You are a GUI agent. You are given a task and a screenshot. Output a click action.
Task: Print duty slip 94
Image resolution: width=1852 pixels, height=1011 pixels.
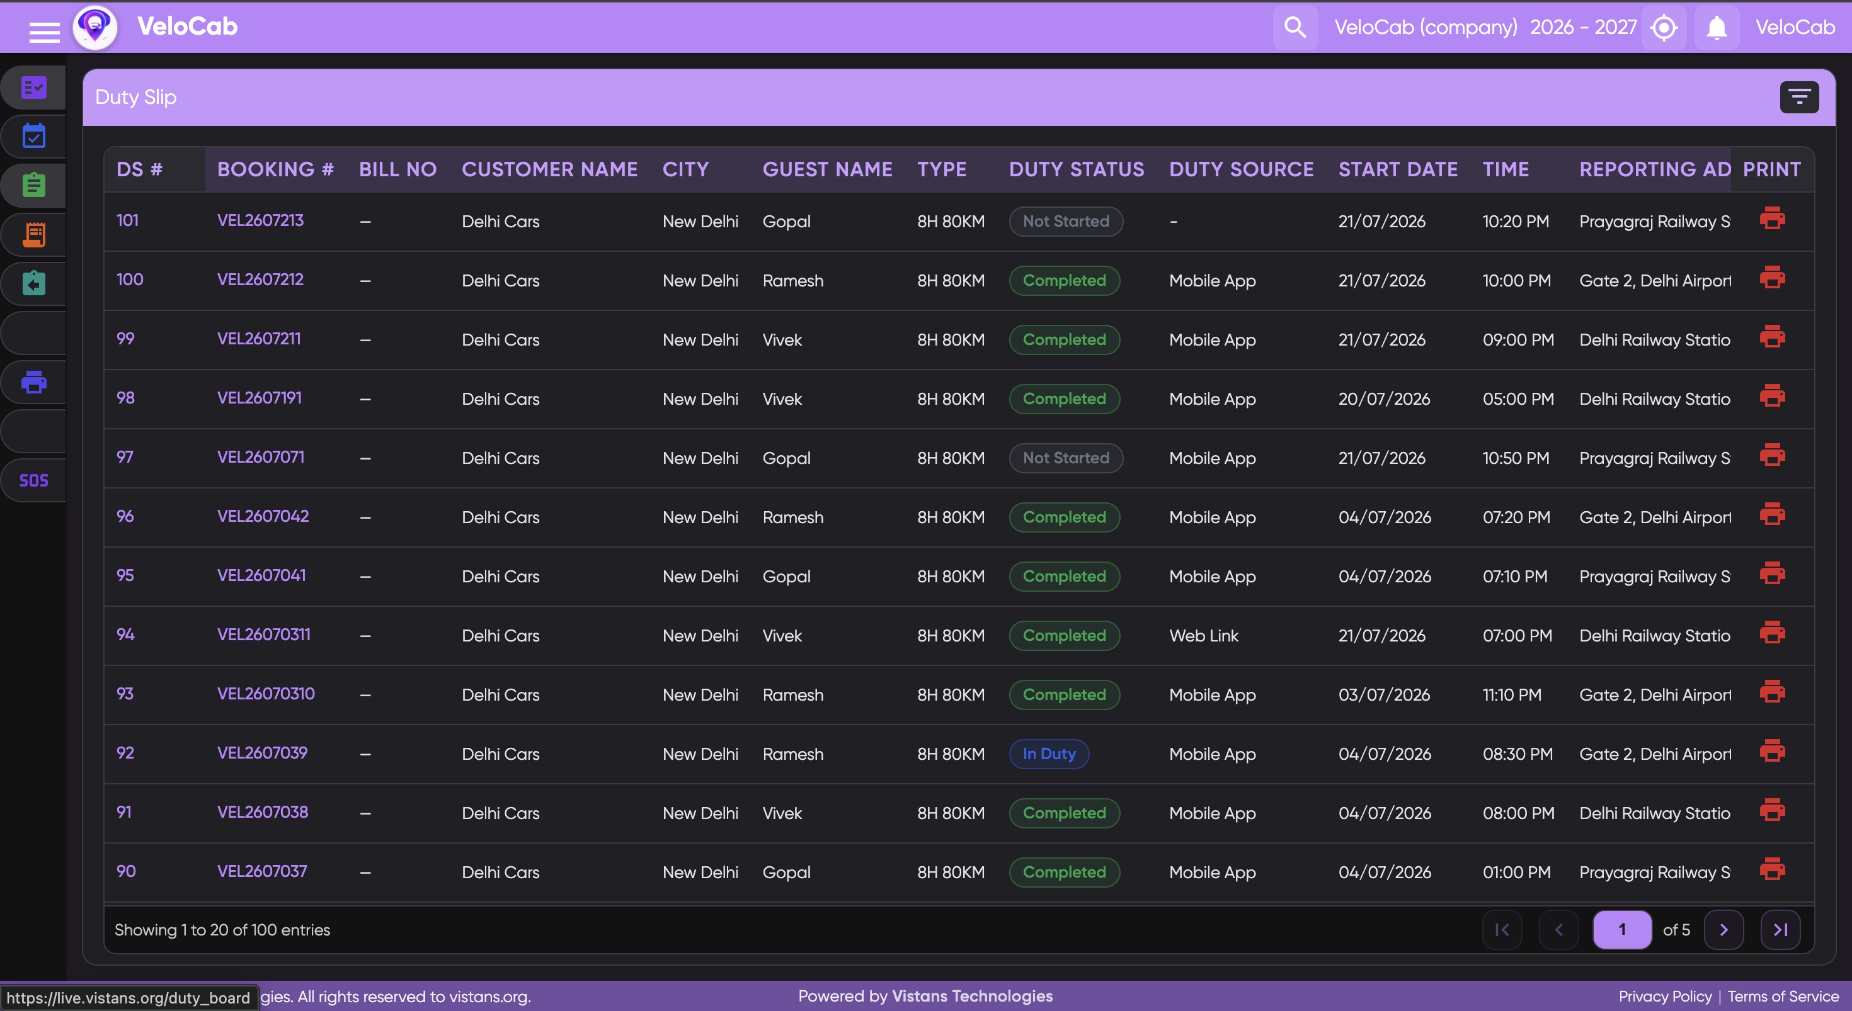(x=1771, y=632)
